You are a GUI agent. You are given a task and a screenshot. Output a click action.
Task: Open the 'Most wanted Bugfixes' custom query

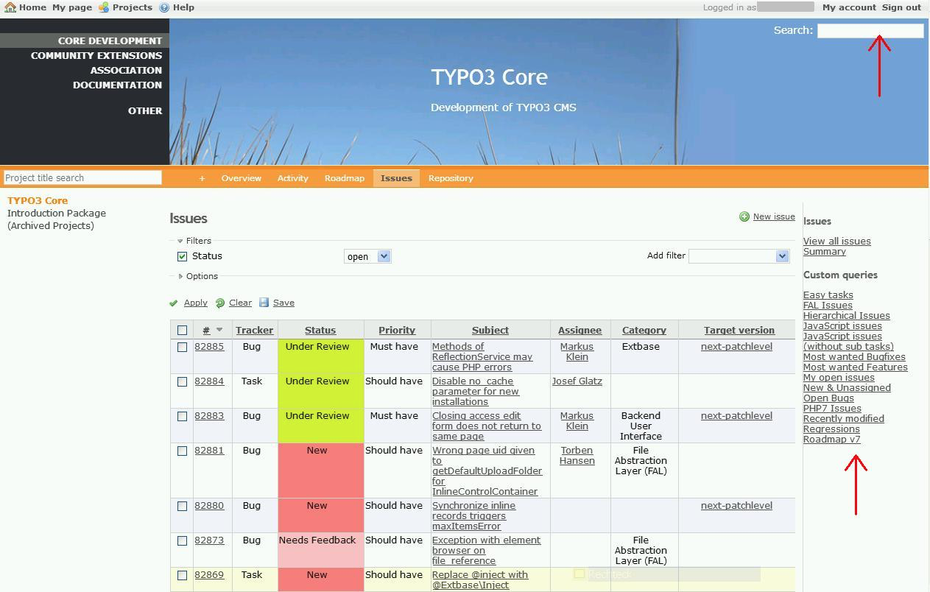pos(854,357)
